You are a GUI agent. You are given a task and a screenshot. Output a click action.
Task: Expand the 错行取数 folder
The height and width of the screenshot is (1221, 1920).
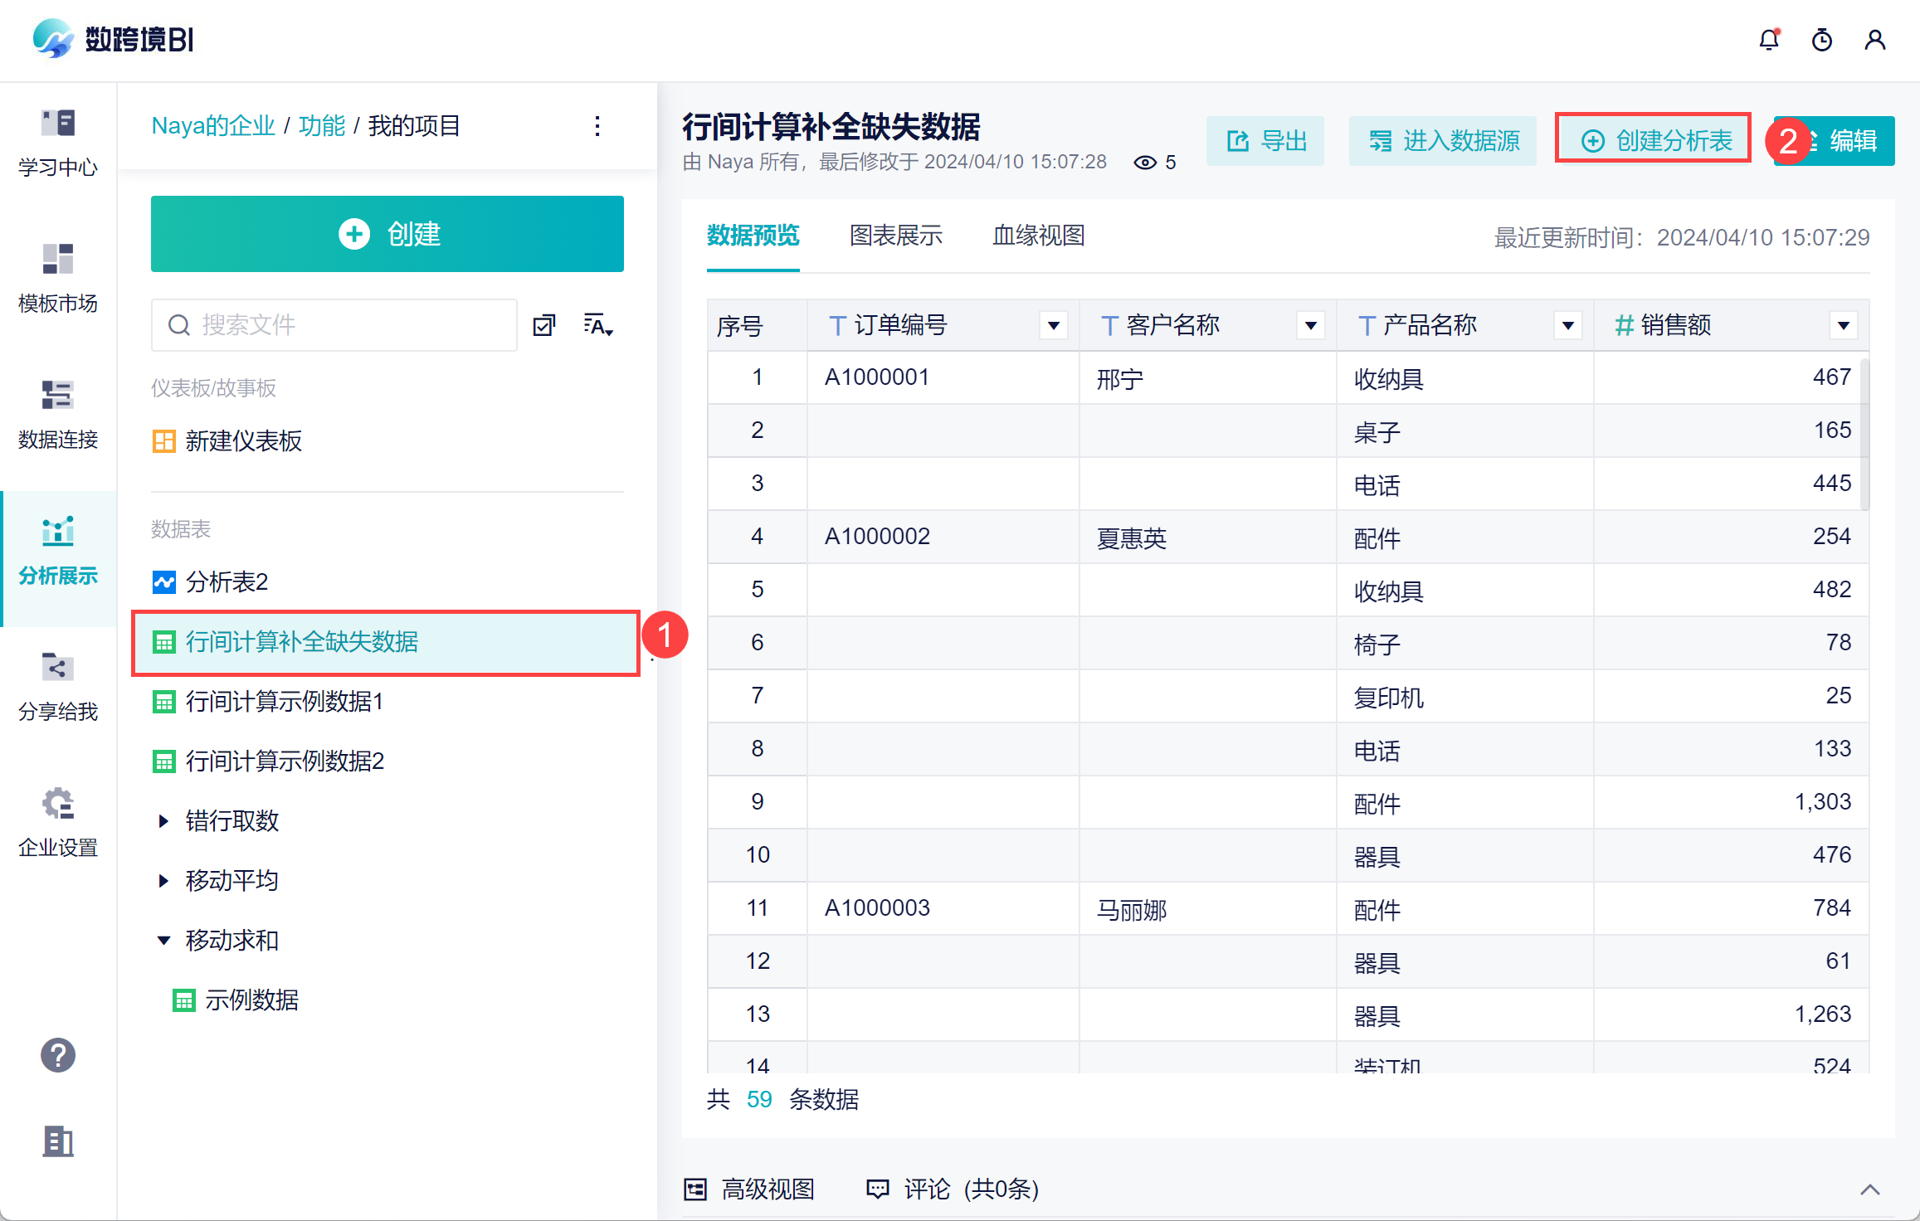click(163, 821)
